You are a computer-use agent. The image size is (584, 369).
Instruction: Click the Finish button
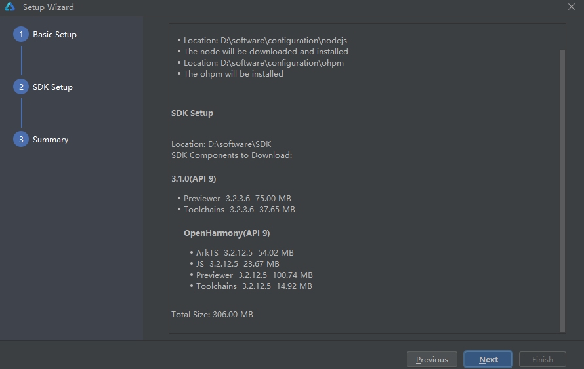click(x=542, y=359)
